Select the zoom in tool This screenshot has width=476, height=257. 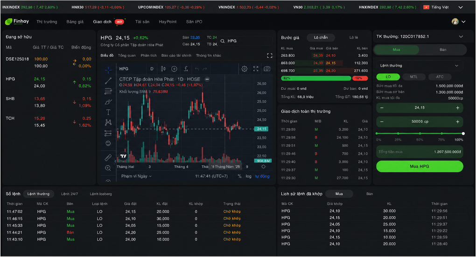tap(108, 168)
